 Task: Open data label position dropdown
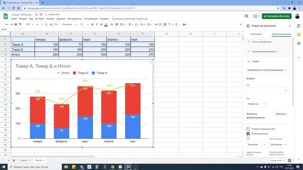pyautogui.click(x=279, y=144)
